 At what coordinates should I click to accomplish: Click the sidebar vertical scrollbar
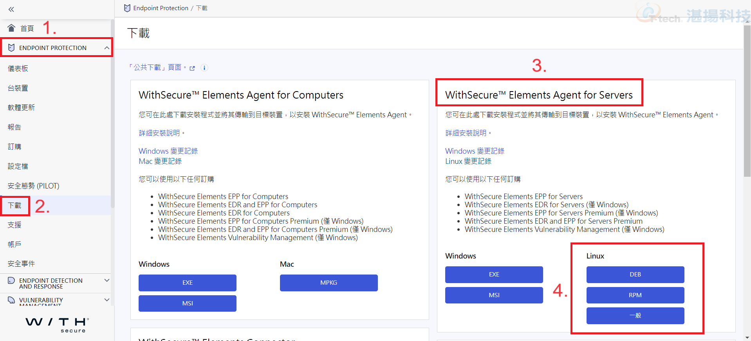click(112, 113)
